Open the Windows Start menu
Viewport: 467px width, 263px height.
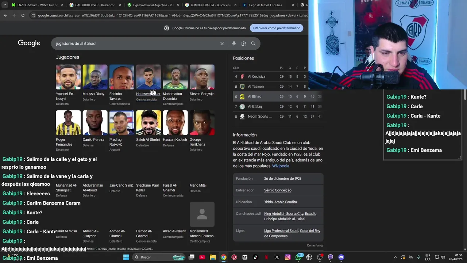point(126,257)
